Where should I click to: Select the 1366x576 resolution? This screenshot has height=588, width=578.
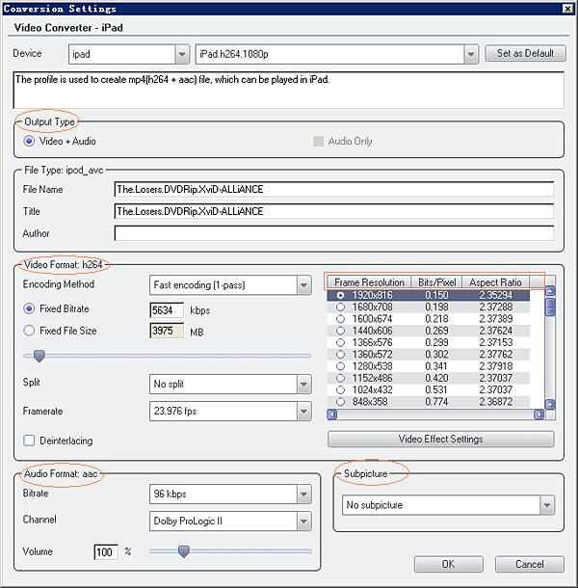point(429,343)
